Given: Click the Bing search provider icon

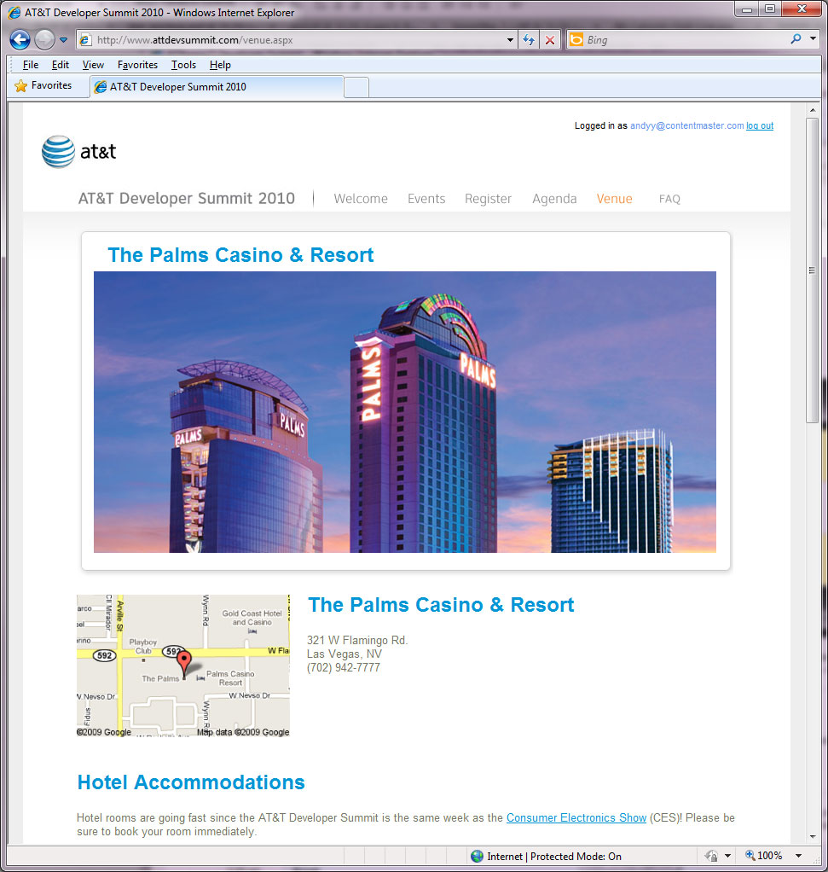Looking at the screenshot, I should 576,39.
